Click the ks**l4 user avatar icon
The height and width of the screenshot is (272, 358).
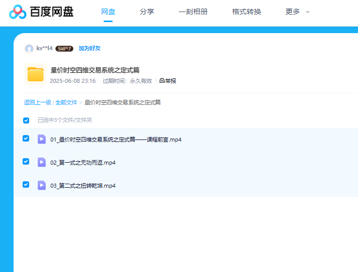click(x=29, y=49)
